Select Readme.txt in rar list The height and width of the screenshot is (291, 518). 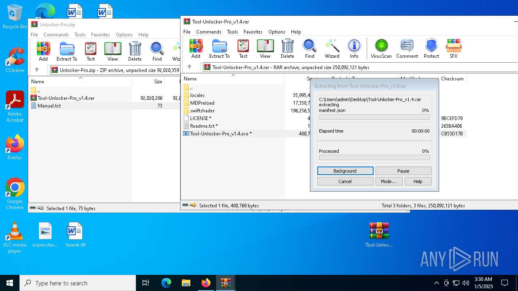coord(204,126)
